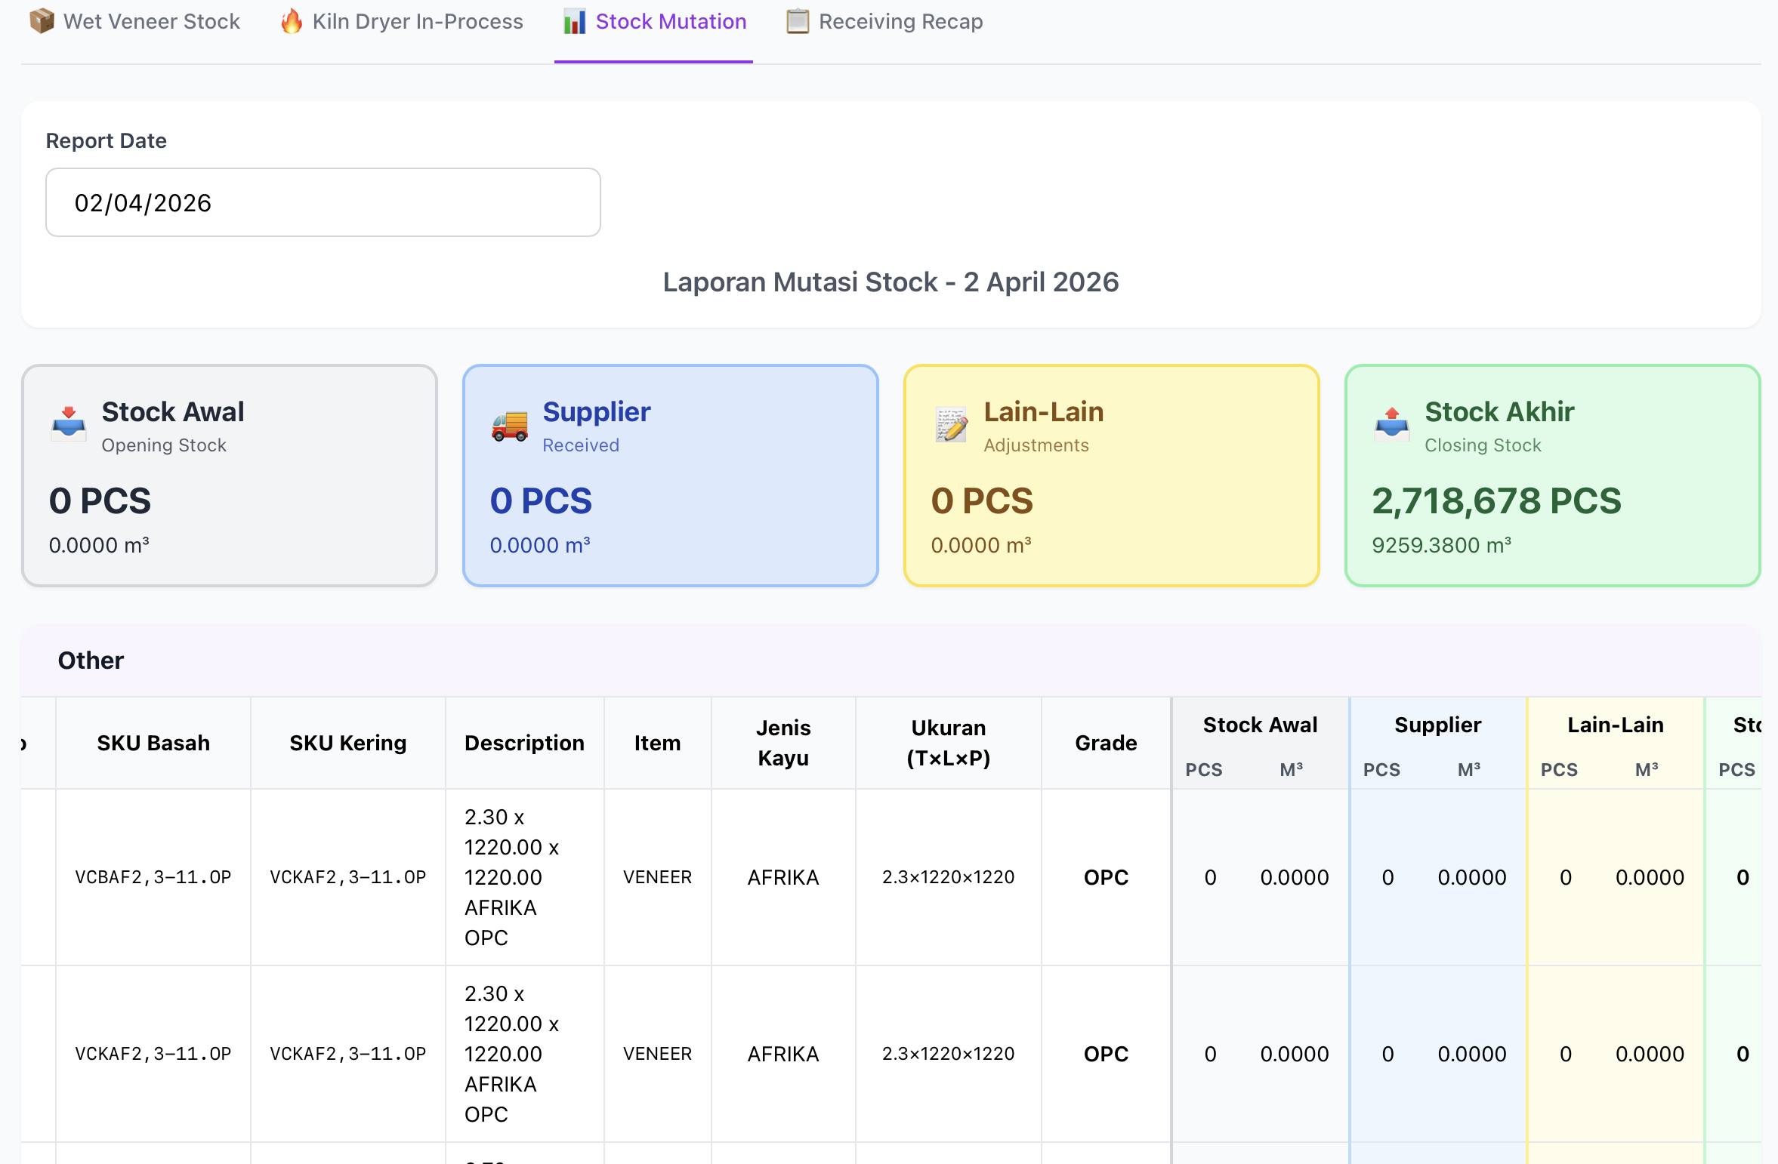Image resolution: width=1778 pixels, height=1164 pixels.
Task: Click the Wet Veneer Stock box icon
Action: pos(42,21)
